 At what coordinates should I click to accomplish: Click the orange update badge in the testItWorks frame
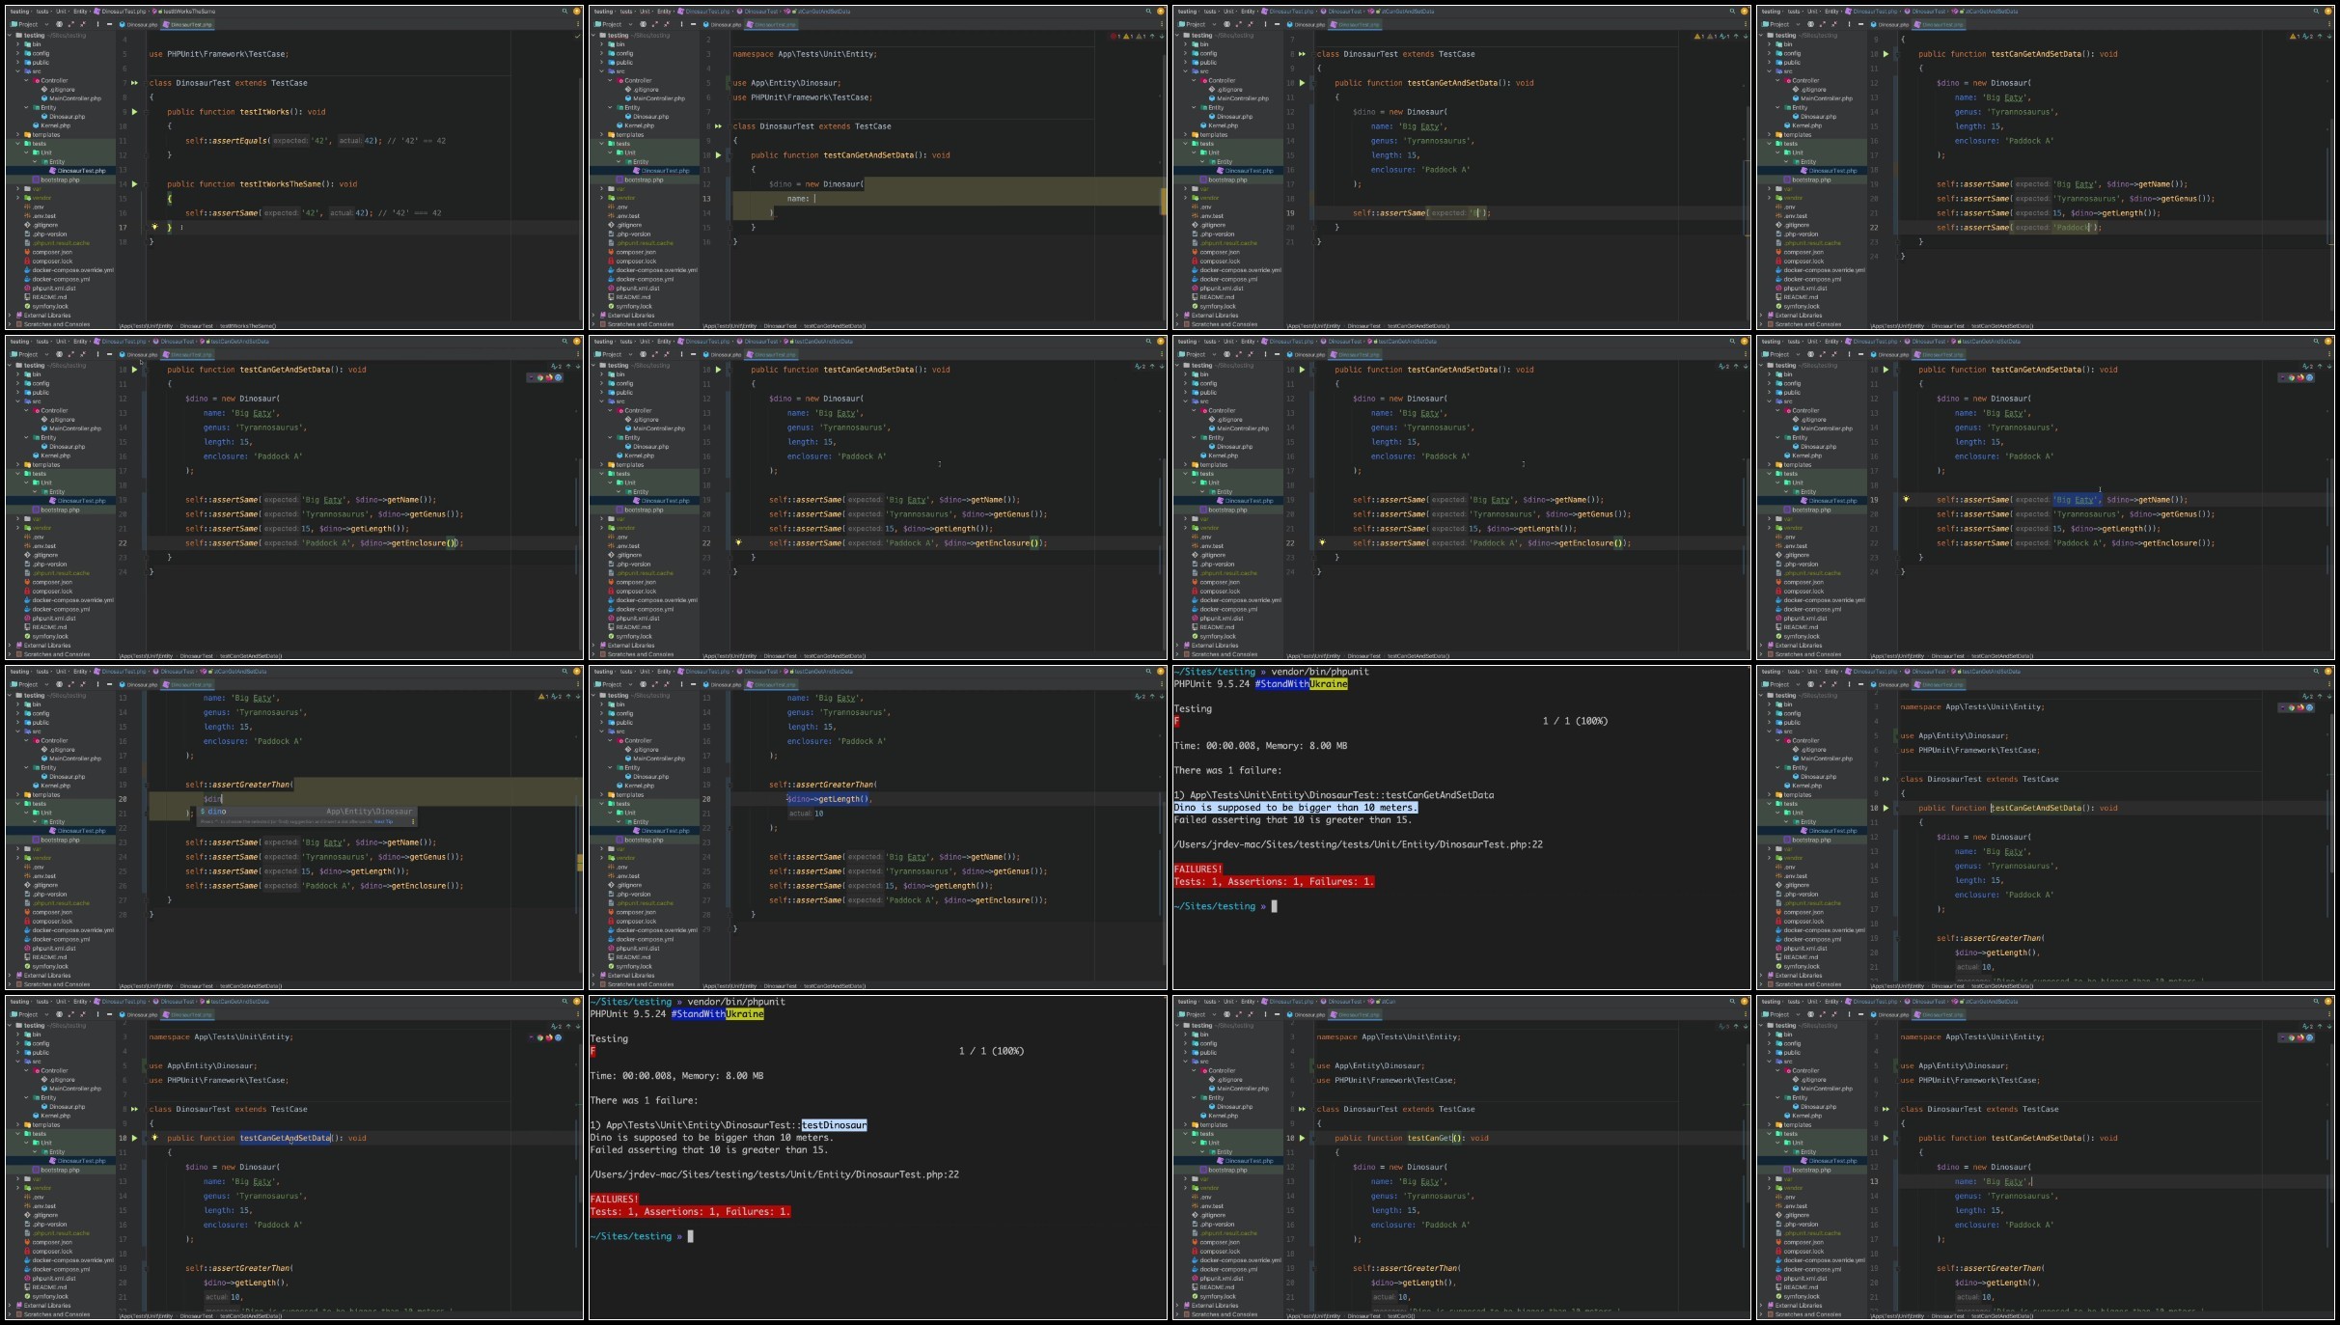click(577, 12)
